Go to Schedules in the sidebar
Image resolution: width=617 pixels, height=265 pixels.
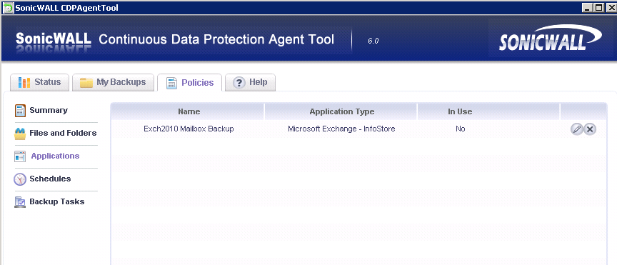coord(50,179)
